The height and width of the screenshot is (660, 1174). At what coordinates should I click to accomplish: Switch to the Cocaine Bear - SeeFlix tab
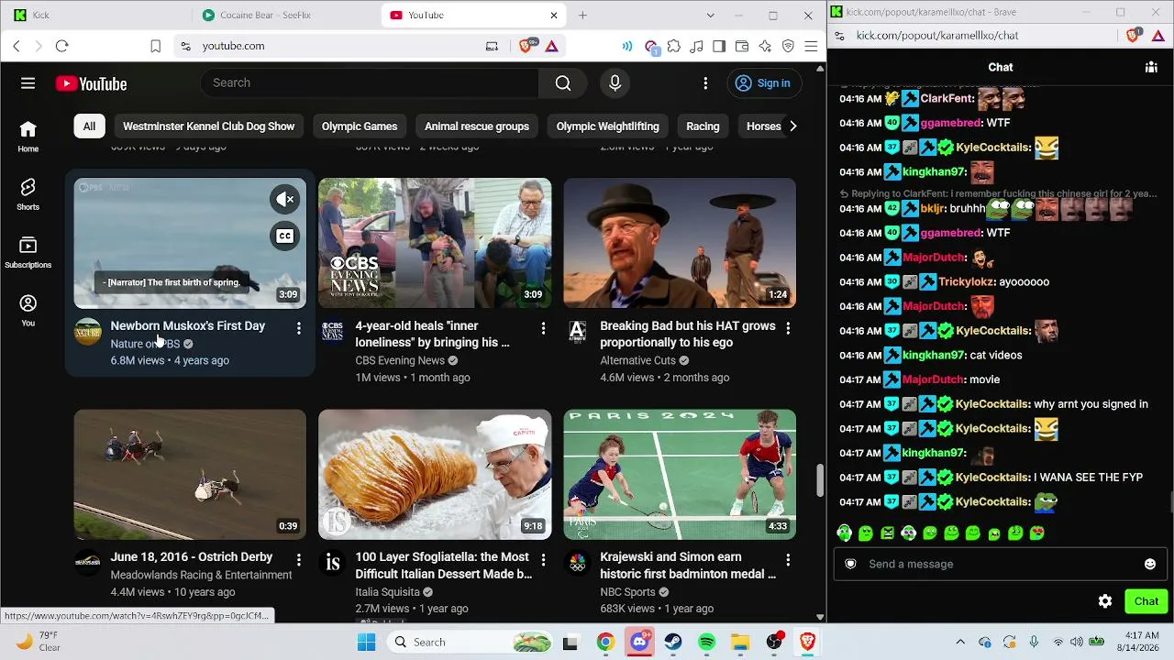[286, 16]
